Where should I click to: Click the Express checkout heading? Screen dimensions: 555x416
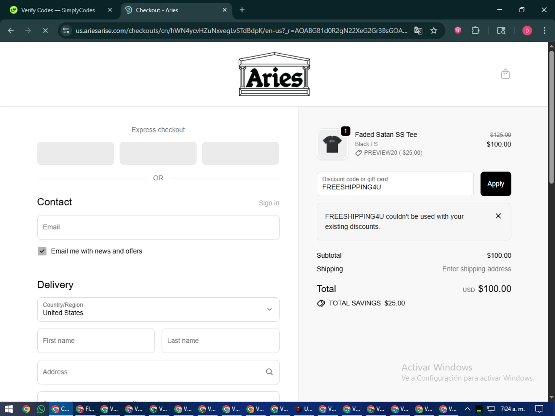[158, 130]
